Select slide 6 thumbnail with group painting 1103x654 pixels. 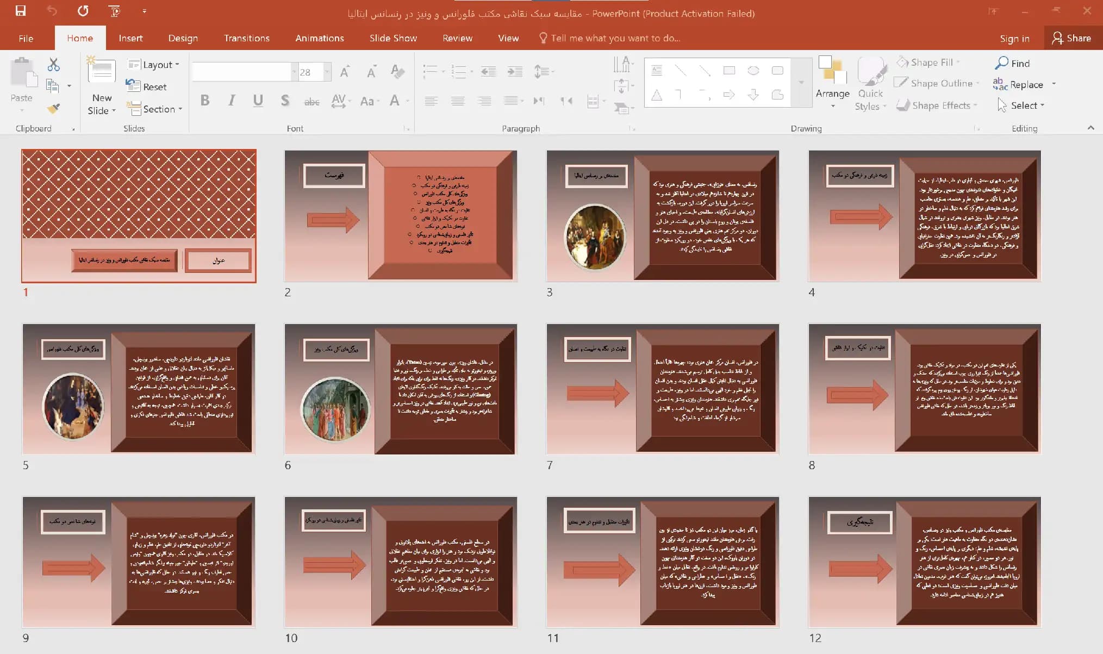pyautogui.click(x=401, y=389)
